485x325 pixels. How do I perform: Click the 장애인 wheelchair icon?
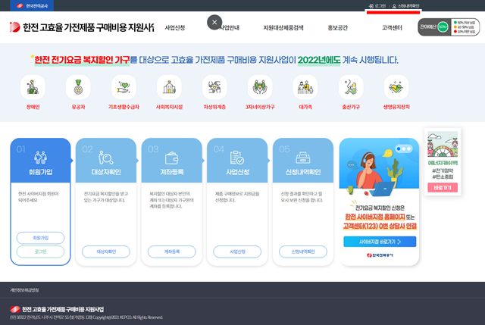[33, 87]
